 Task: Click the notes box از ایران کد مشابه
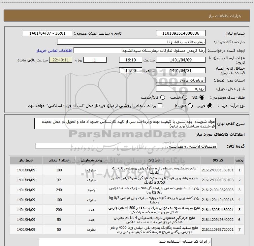coord(125,242)
